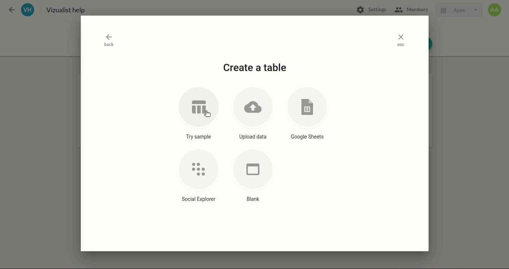Click the "Social Explorer" text label
The width and height of the screenshot is (509, 269).
[x=199, y=199]
